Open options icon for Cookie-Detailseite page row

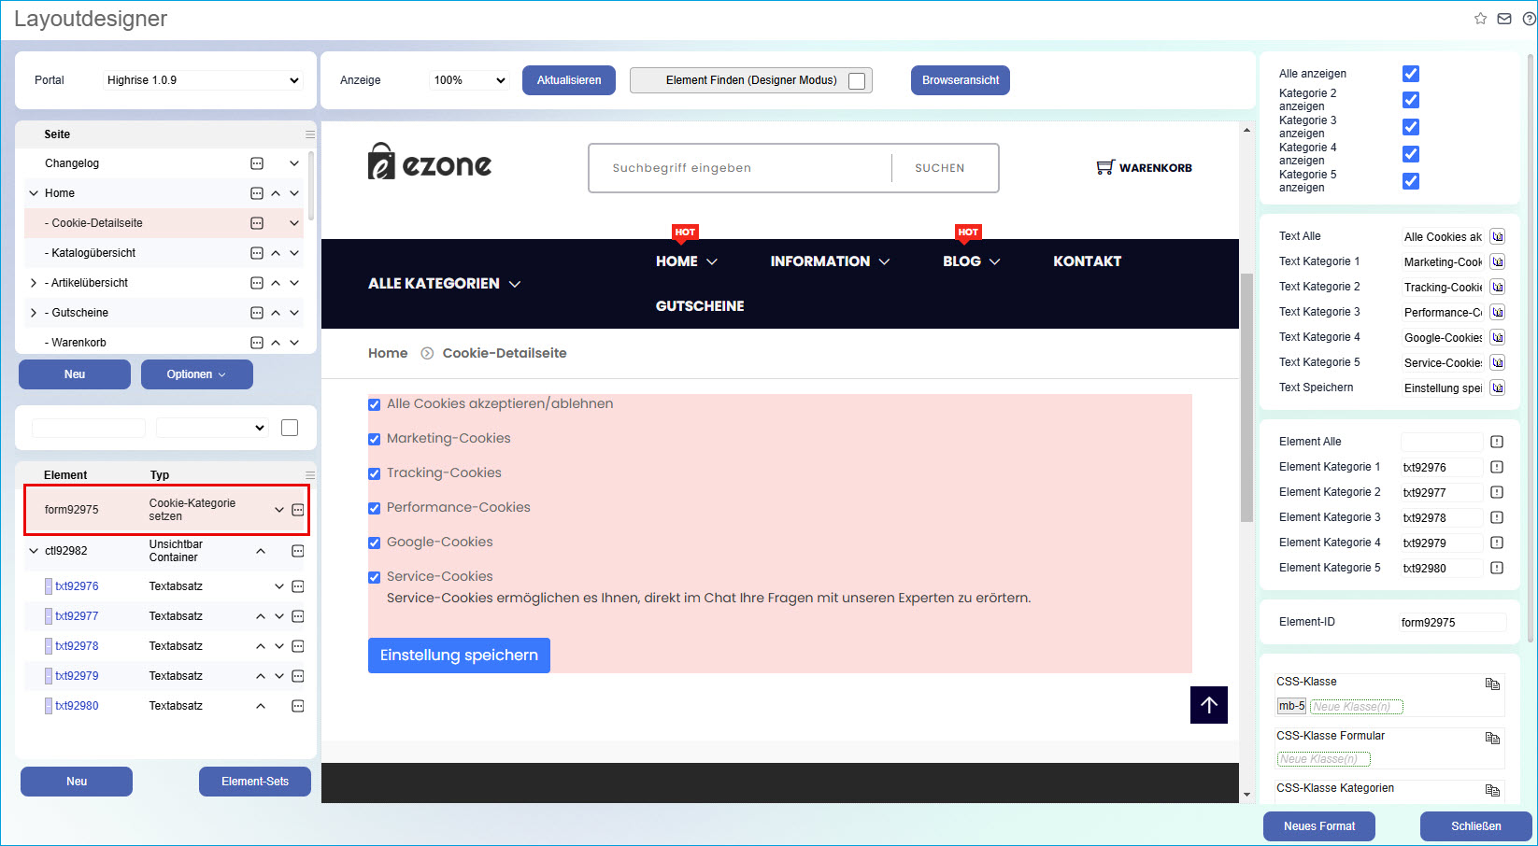pos(257,223)
